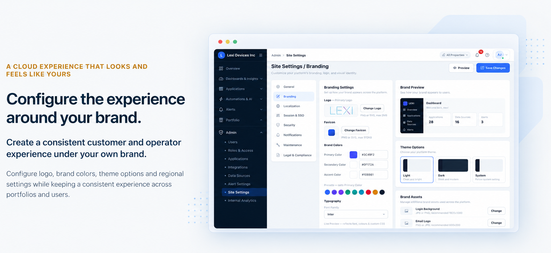Viewport: 551px width, 253px height.
Task: Open the Notifications settings tab
Action: click(x=294, y=135)
